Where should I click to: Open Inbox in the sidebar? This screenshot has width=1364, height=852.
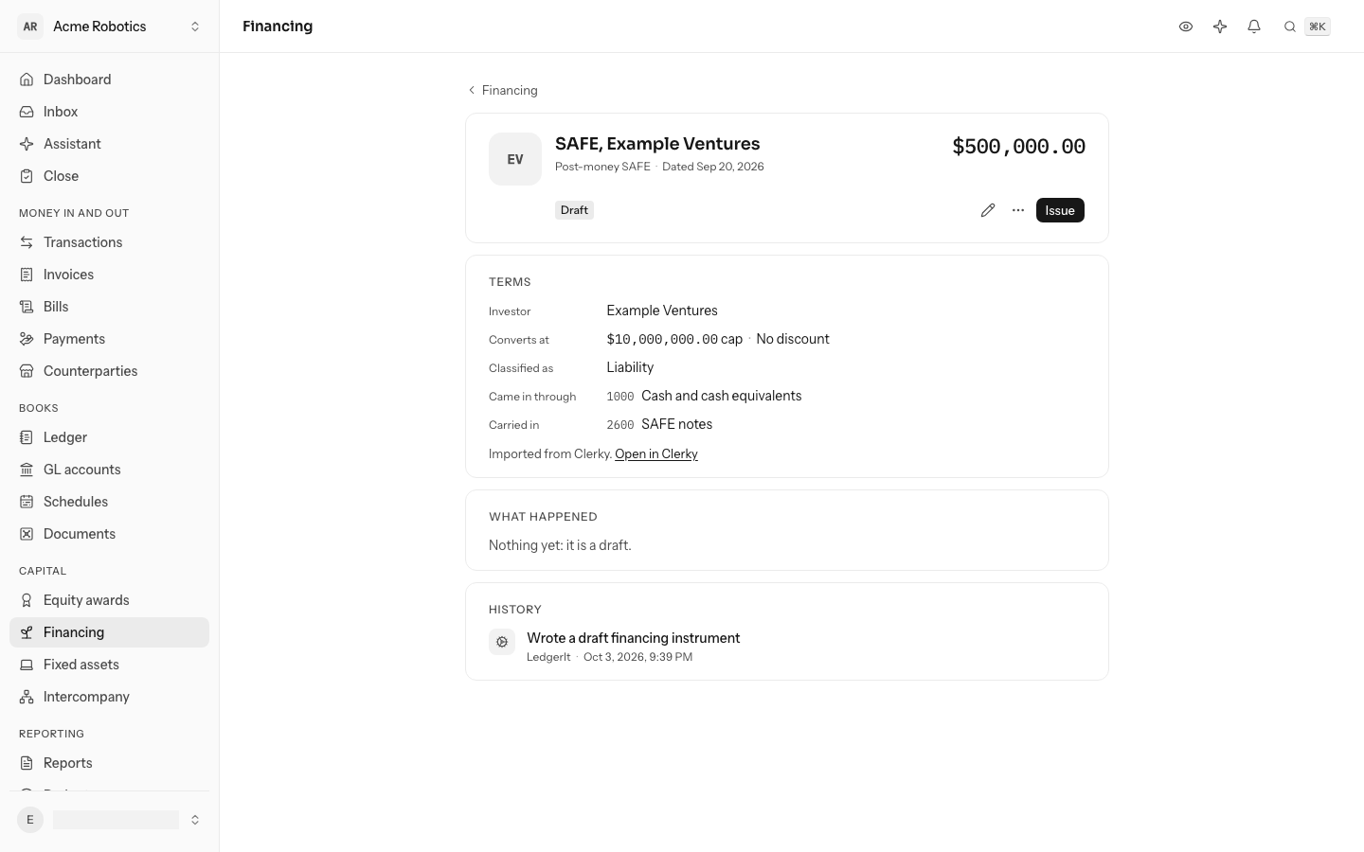(x=110, y=112)
